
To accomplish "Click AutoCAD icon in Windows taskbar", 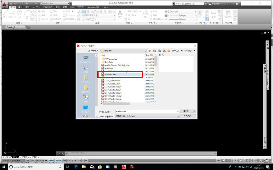I will click(124, 167).
